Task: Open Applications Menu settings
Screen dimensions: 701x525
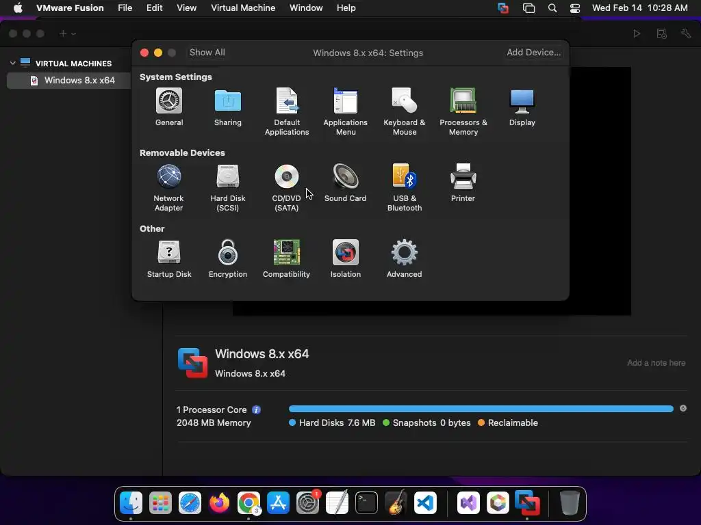Action: 346,111
